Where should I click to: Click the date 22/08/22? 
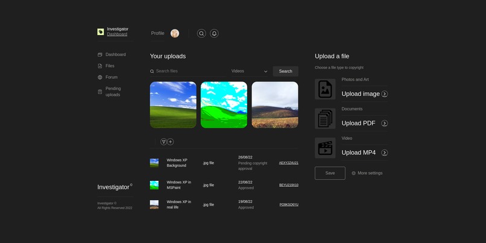[x=245, y=182]
